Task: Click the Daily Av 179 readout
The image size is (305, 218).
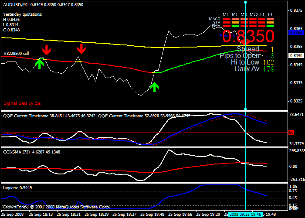Action: pyautogui.click(x=254, y=69)
